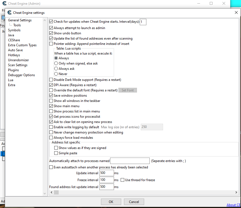The width and height of the screenshot is (241, 208).
Task: Enable write logging by default checkbox
Action: pos(51,127)
